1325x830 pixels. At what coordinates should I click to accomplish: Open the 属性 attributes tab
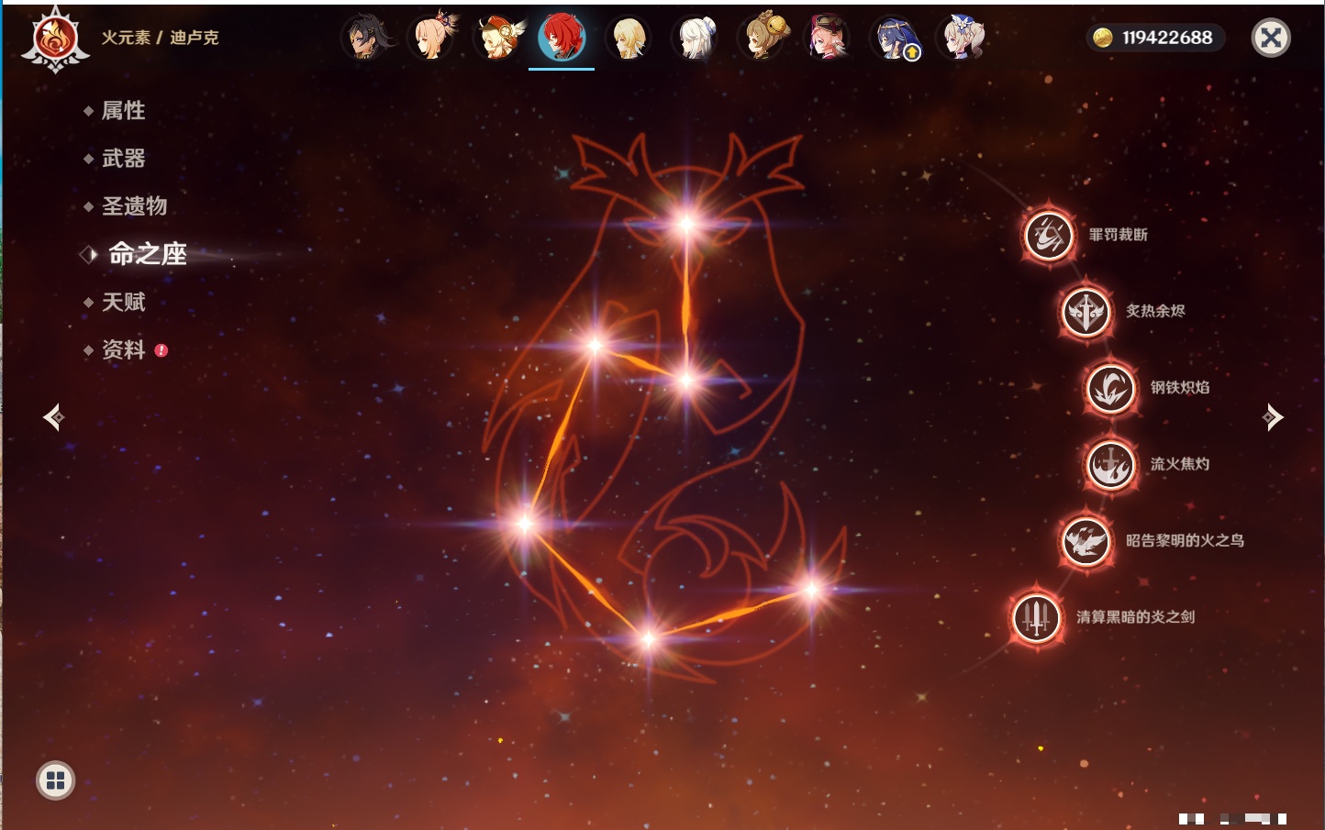pyautogui.click(x=123, y=111)
